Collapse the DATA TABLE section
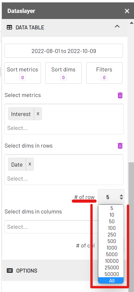Screen dimensions: 134x292 [x=117, y=26]
